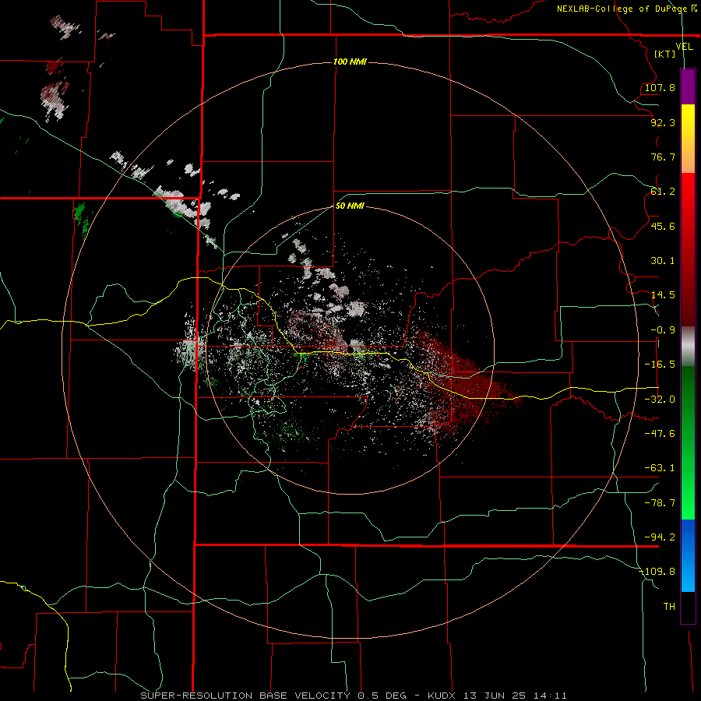Click the -16.5 velocity scale value
Image resolution: width=701 pixels, height=701 pixels.
pyautogui.click(x=660, y=365)
